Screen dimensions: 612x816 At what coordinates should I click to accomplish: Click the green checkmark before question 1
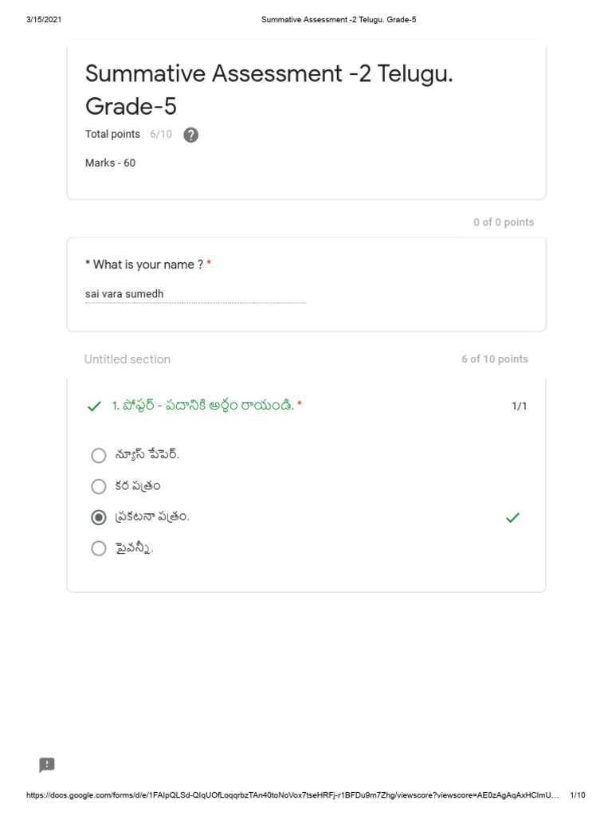coord(94,406)
